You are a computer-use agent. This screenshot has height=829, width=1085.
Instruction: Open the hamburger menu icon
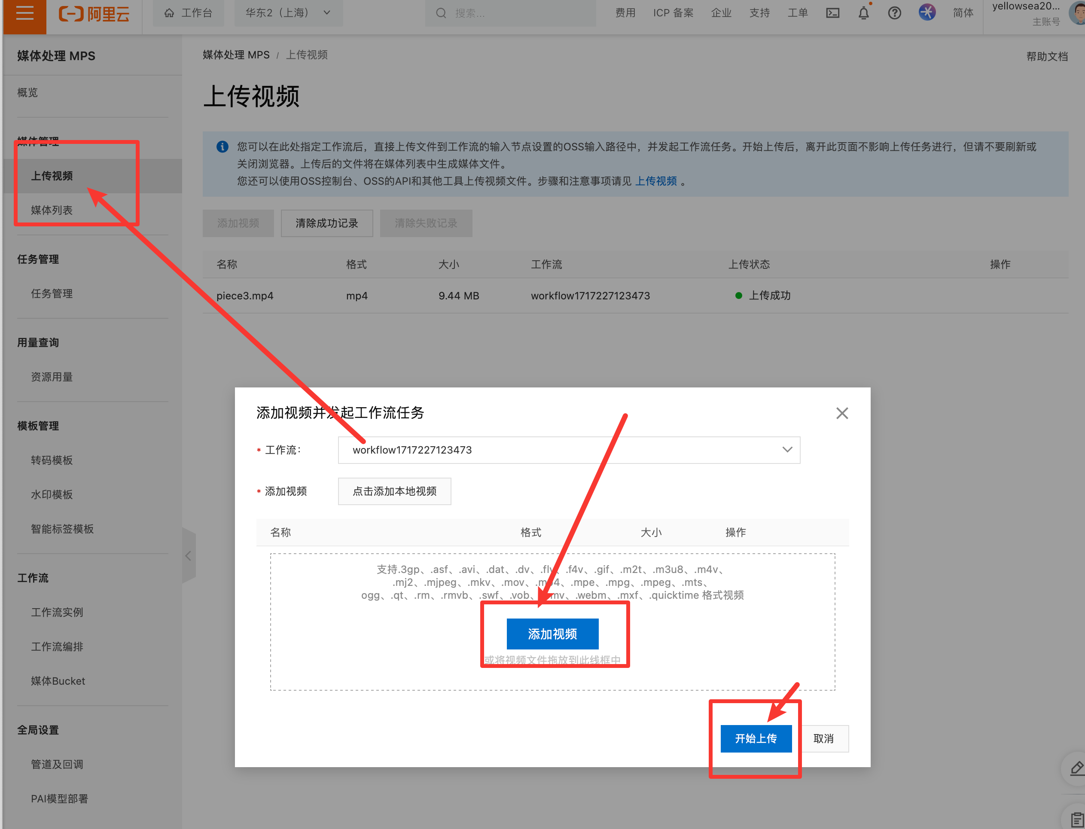pos(24,13)
